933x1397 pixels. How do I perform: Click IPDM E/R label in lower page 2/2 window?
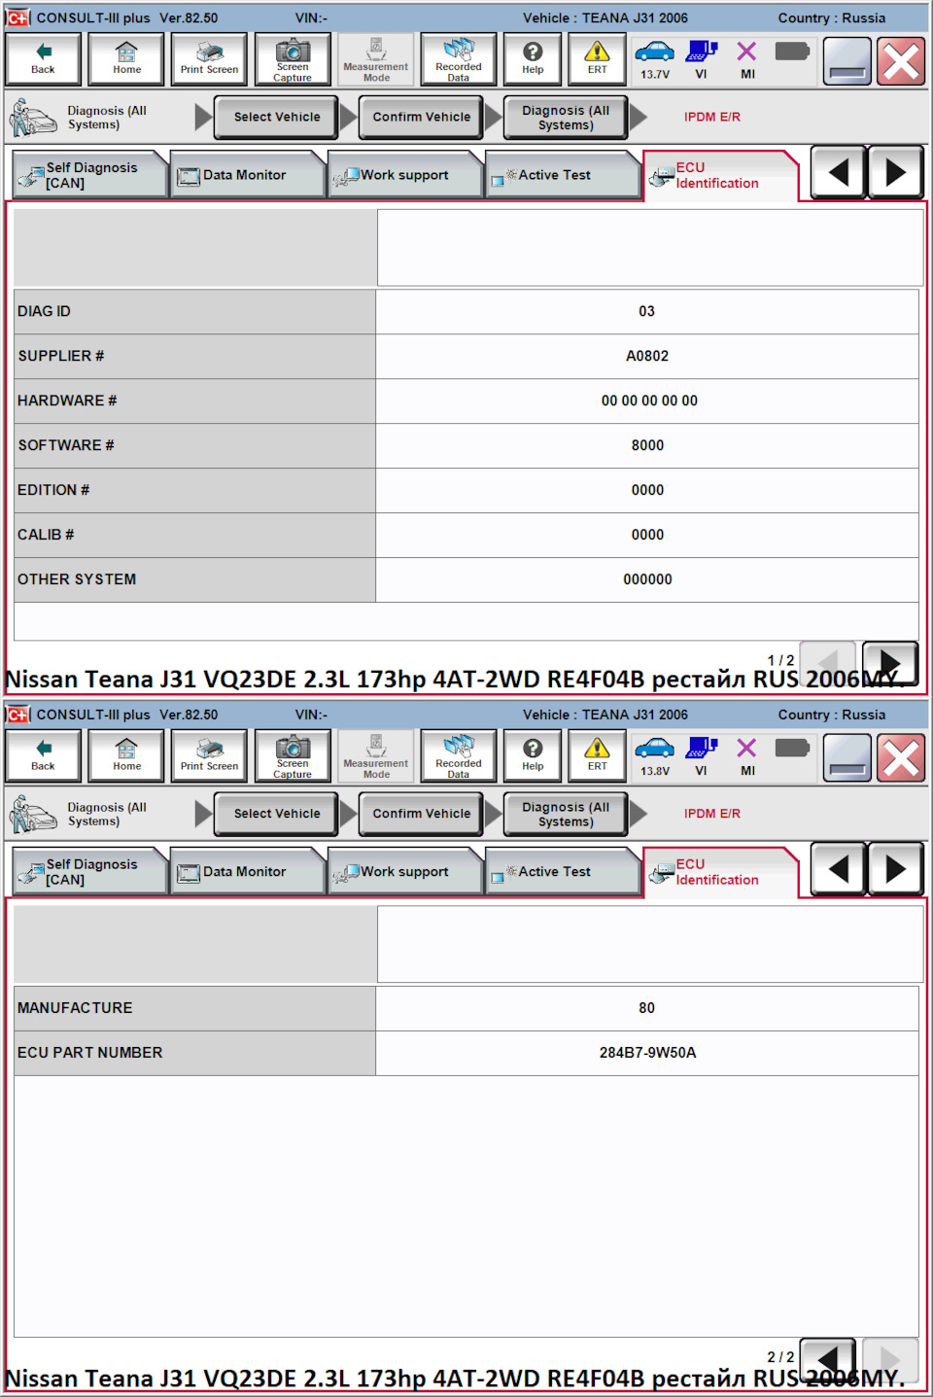pos(711,814)
